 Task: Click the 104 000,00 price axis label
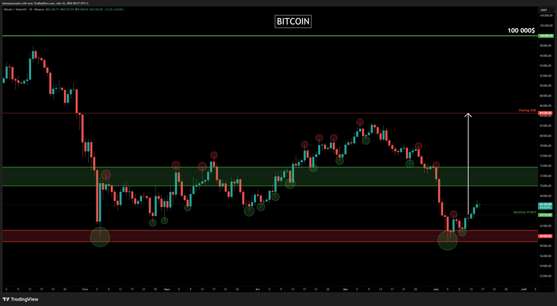[545, 15]
